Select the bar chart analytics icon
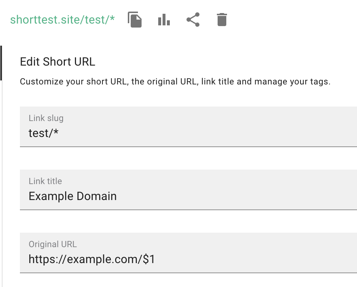The width and height of the screenshot is (357, 287). point(164,20)
